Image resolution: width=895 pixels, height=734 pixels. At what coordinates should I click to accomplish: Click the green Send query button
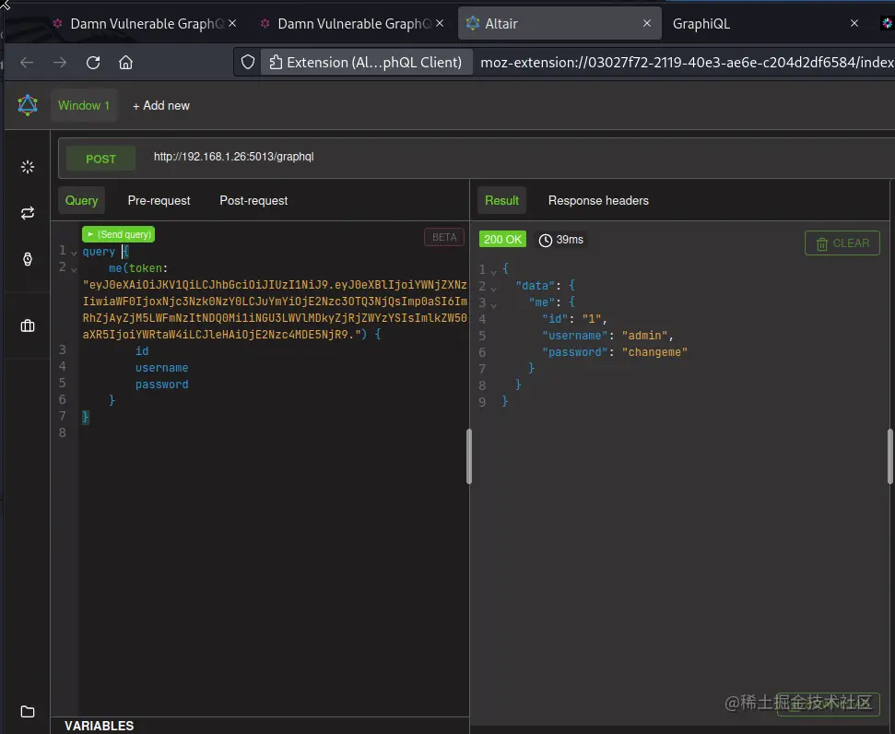pyautogui.click(x=118, y=234)
